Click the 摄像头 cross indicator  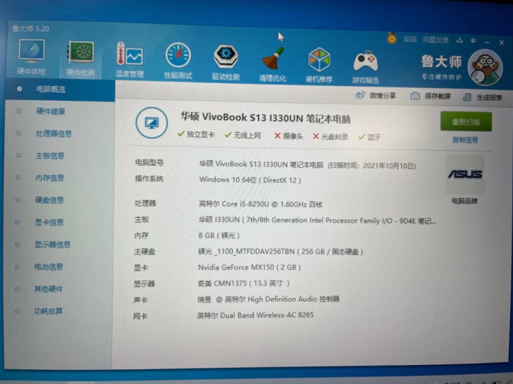pyautogui.click(x=289, y=136)
